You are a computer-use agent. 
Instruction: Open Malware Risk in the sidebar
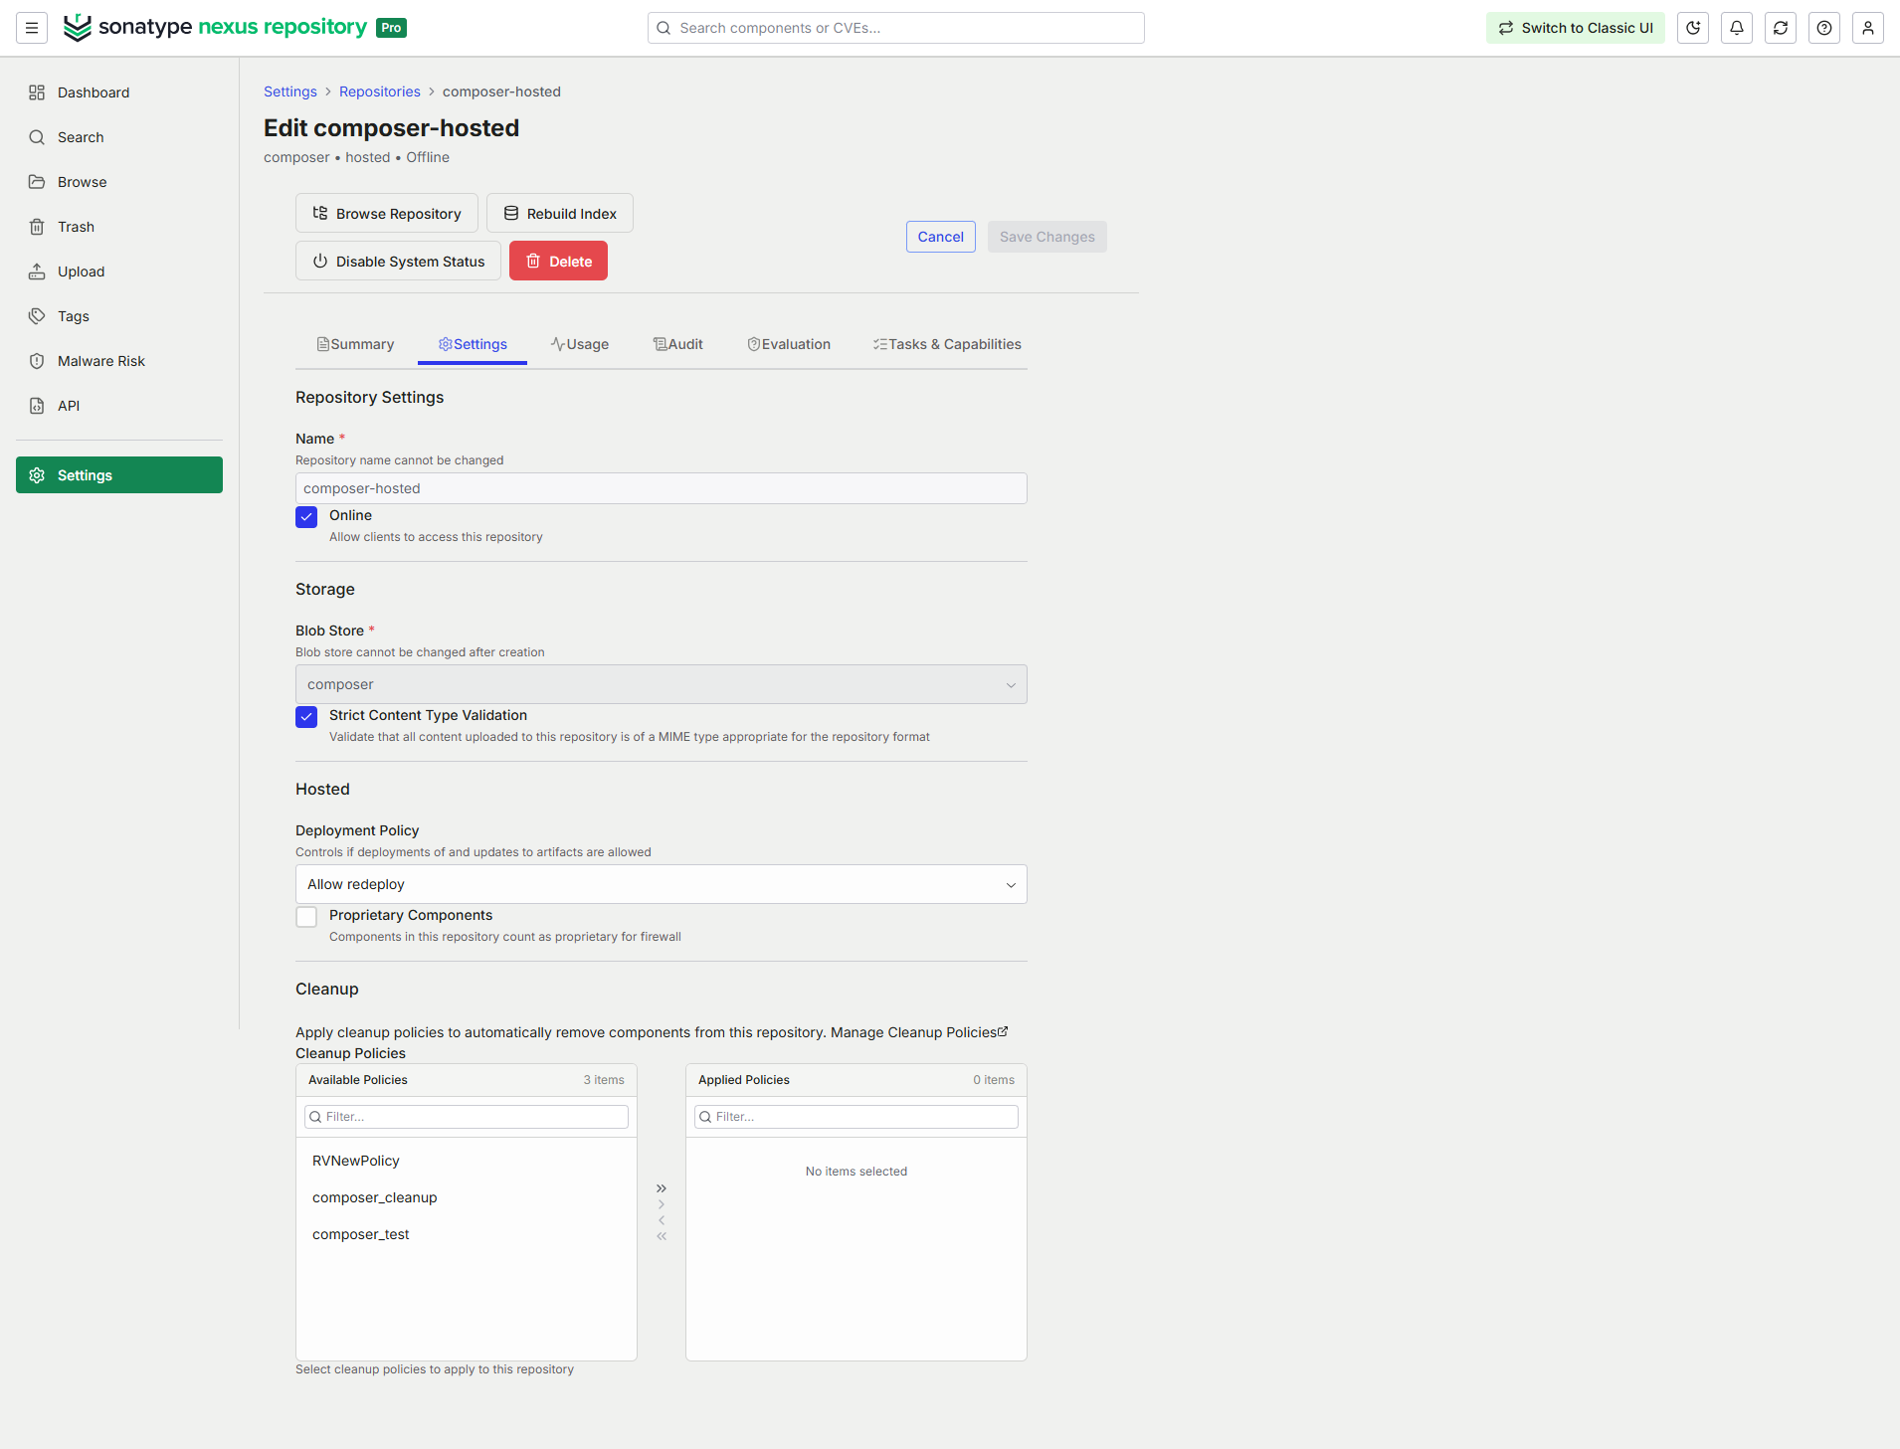click(119, 361)
